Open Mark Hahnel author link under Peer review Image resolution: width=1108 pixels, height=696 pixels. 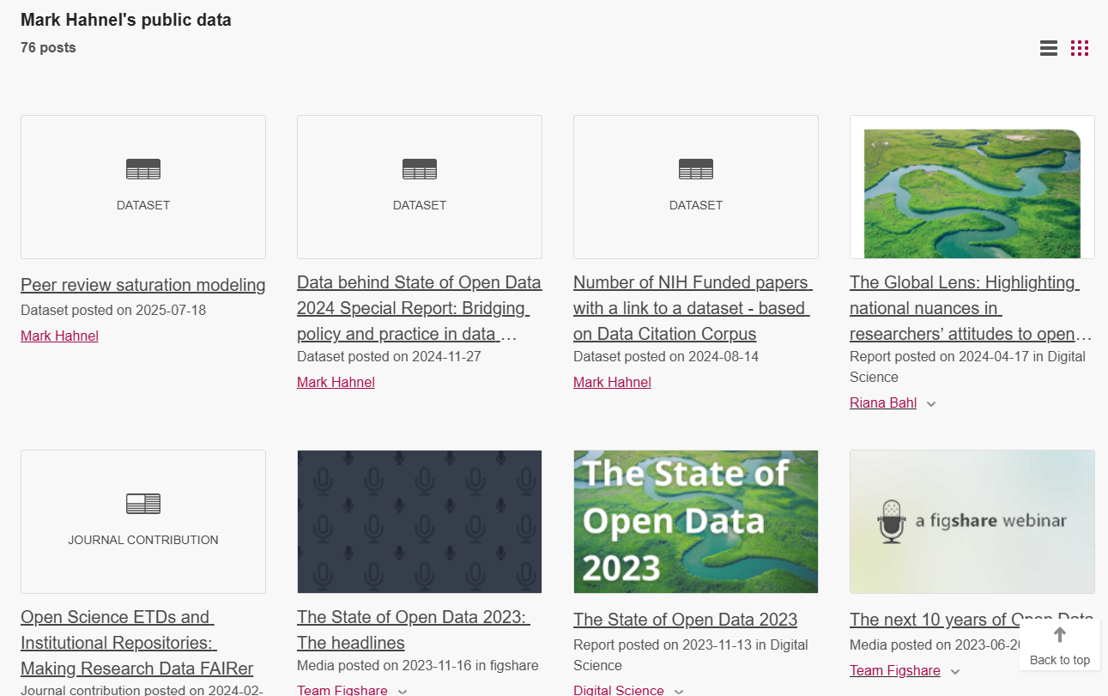tap(59, 336)
